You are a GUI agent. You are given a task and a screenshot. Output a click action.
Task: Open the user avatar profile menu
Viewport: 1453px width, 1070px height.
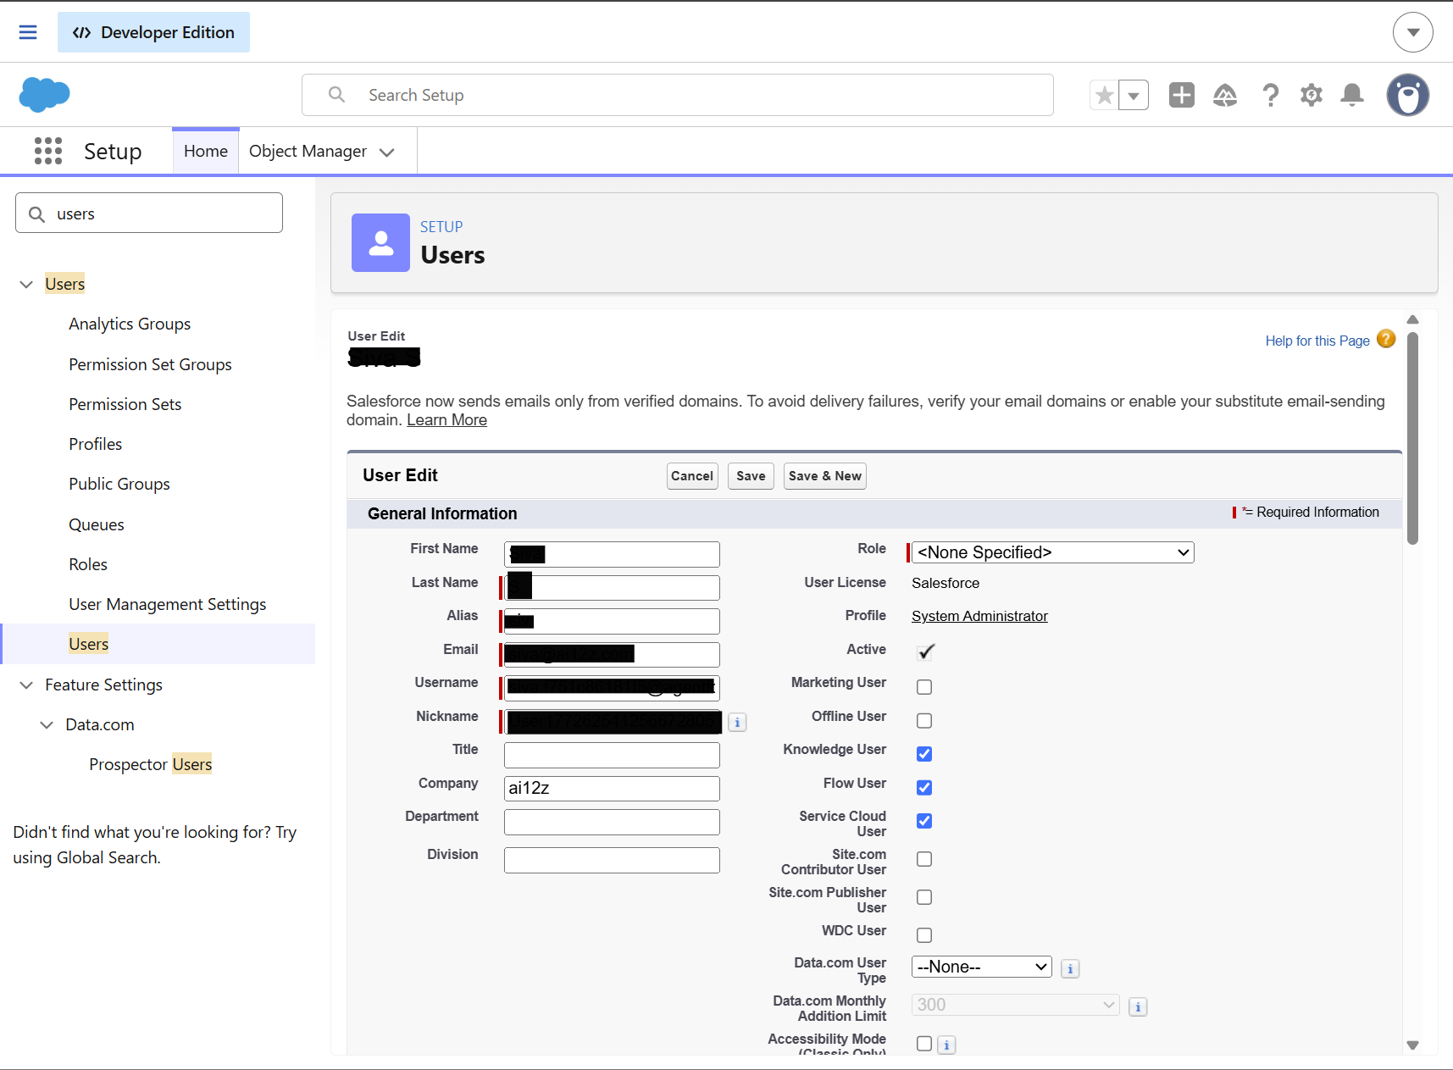[x=1407, y=95]
